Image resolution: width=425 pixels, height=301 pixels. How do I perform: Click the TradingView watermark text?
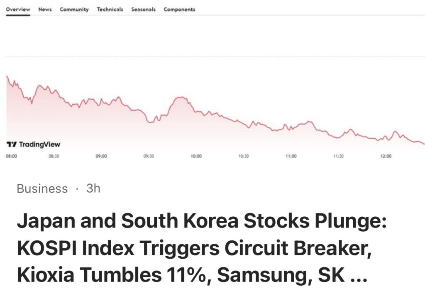click(39, 144)
